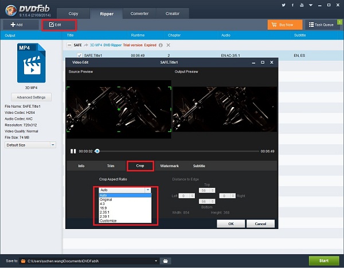Viewport: 344px width, 268px height.
Task: Collapse the SAFE source entry
Action: coord(69,45)
